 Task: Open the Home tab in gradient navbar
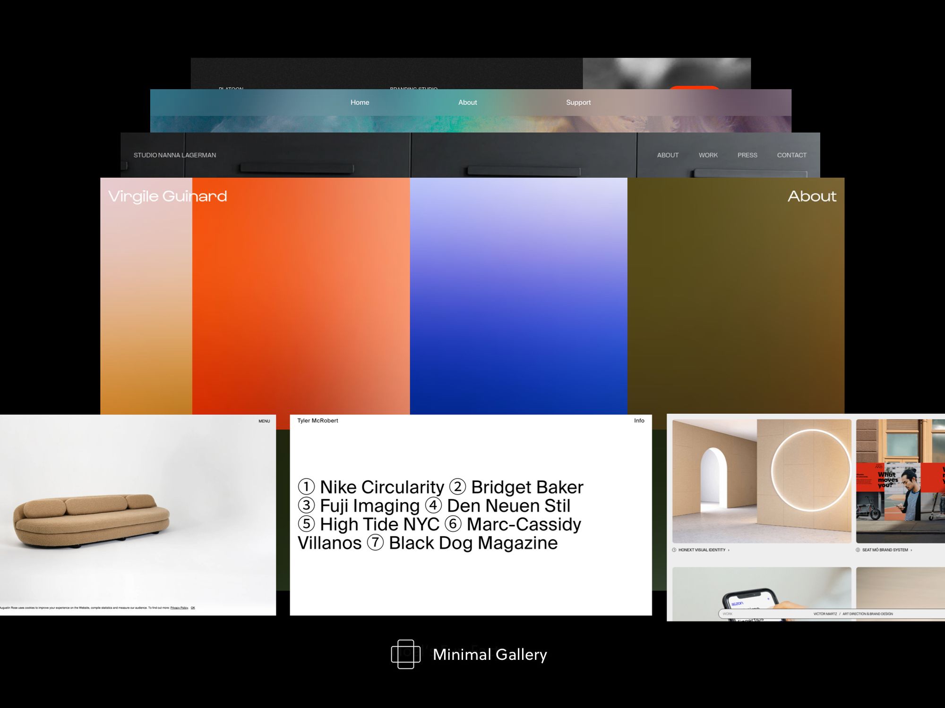point(360,102)
